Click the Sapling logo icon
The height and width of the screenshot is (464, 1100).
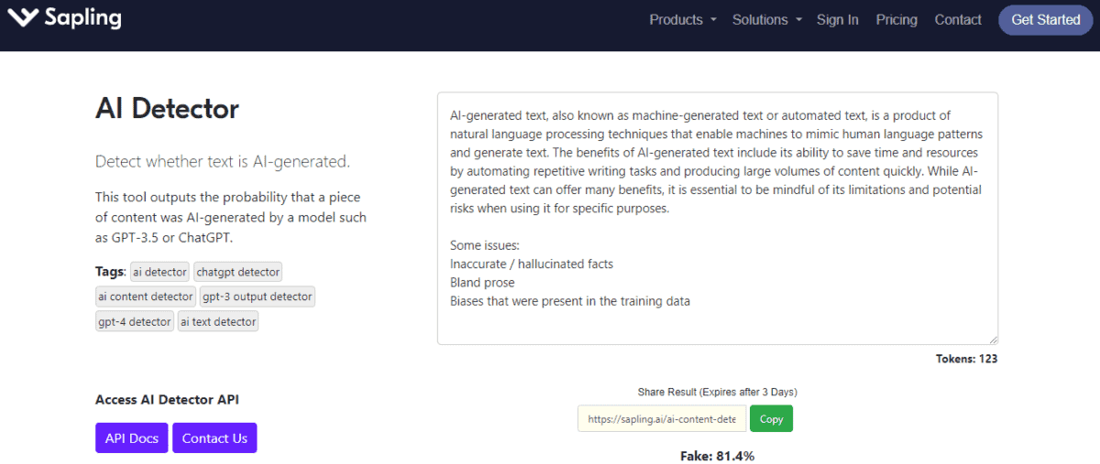tap(25, 17)
